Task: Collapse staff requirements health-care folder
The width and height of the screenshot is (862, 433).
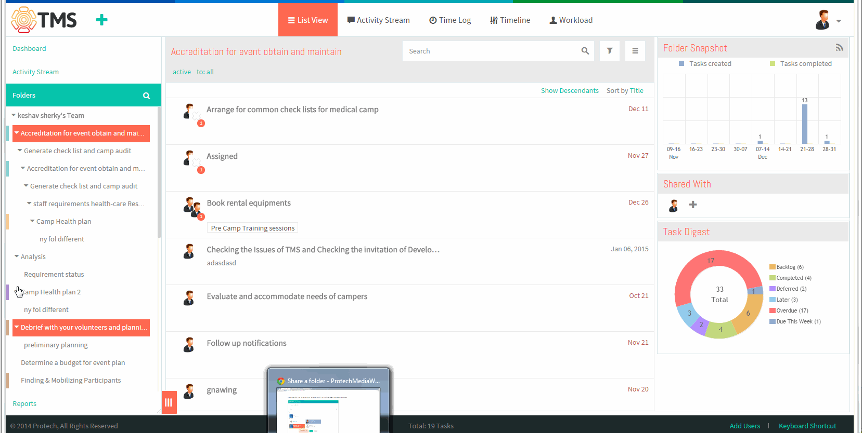Action: 29,204
